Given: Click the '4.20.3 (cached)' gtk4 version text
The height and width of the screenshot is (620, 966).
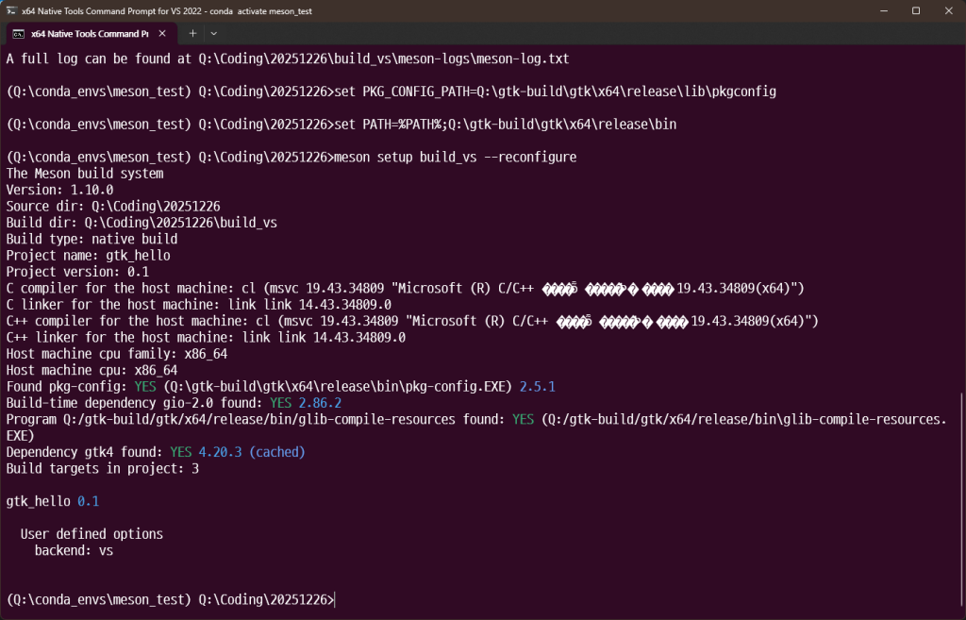Looking at the screenshot, I should click(x=252, y=452).
